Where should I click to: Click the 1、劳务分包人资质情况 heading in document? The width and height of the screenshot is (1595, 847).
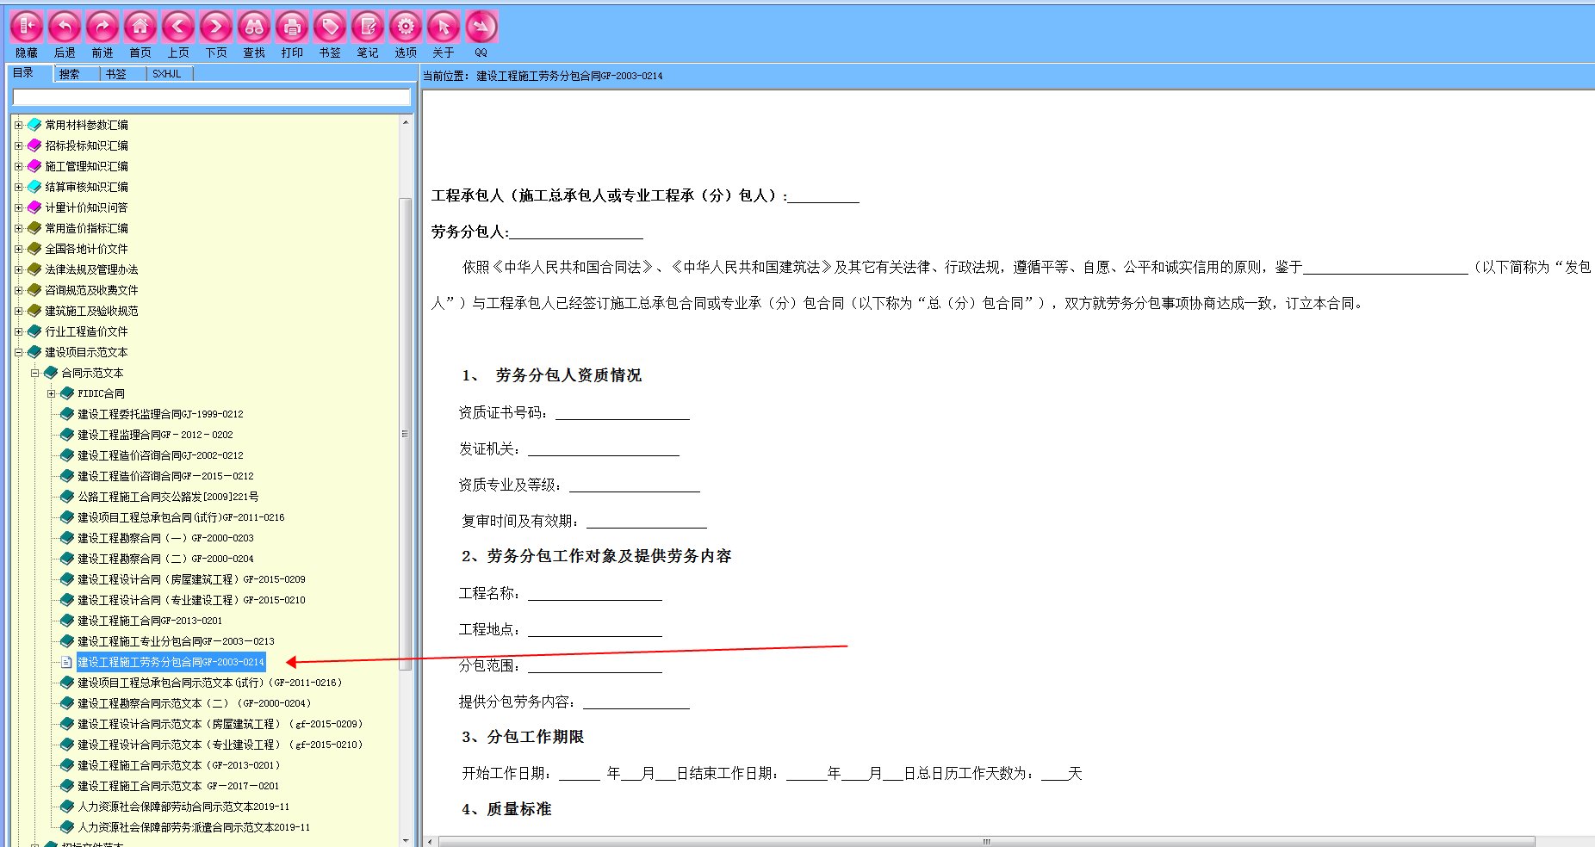point(551,375)
